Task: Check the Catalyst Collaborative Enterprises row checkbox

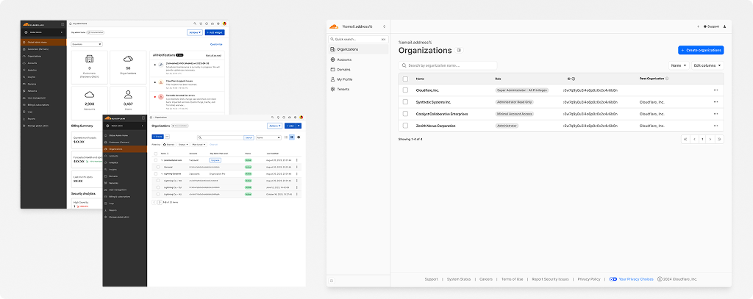Action: 405,114
